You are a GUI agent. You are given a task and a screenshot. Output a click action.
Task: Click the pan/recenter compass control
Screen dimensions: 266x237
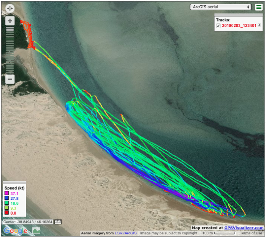[x=10, y=8]
